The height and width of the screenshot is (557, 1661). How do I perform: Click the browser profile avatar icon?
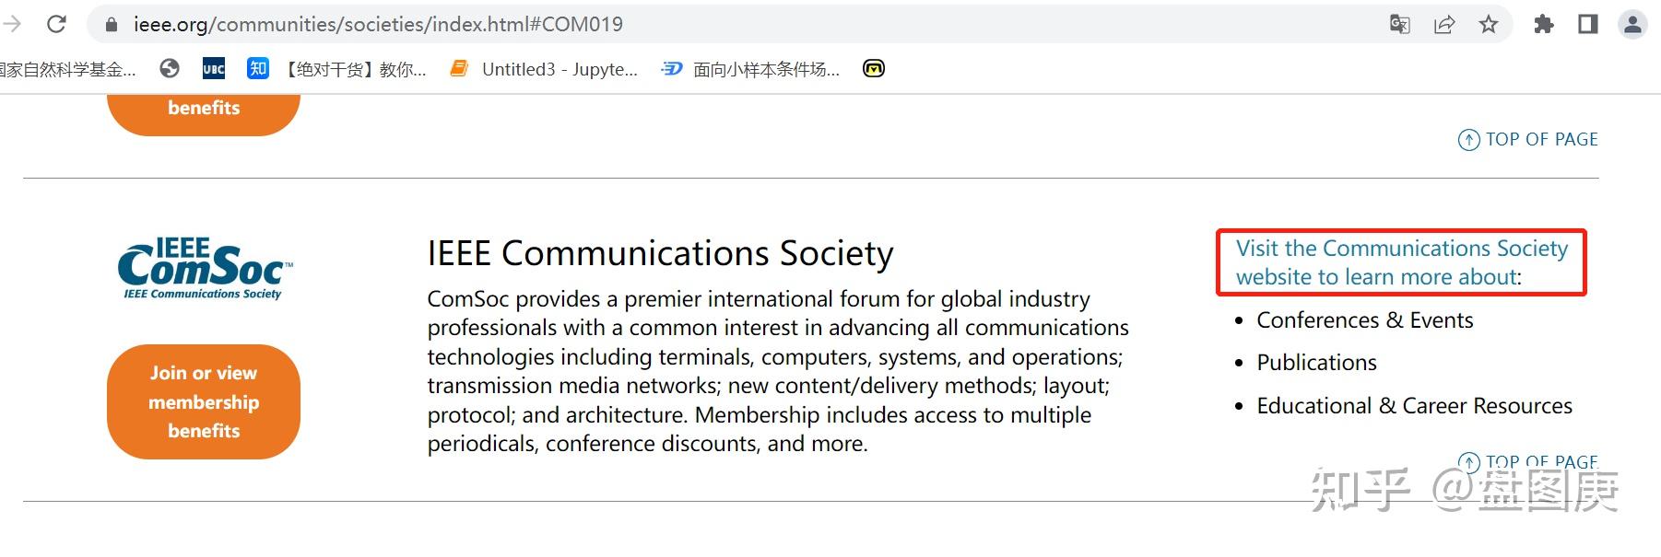[1632, 24]
